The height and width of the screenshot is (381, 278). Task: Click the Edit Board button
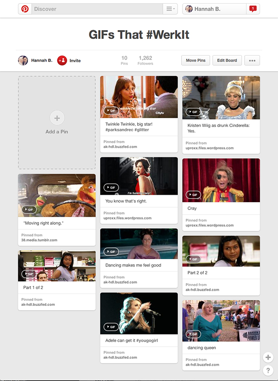[x=227, y=60]
